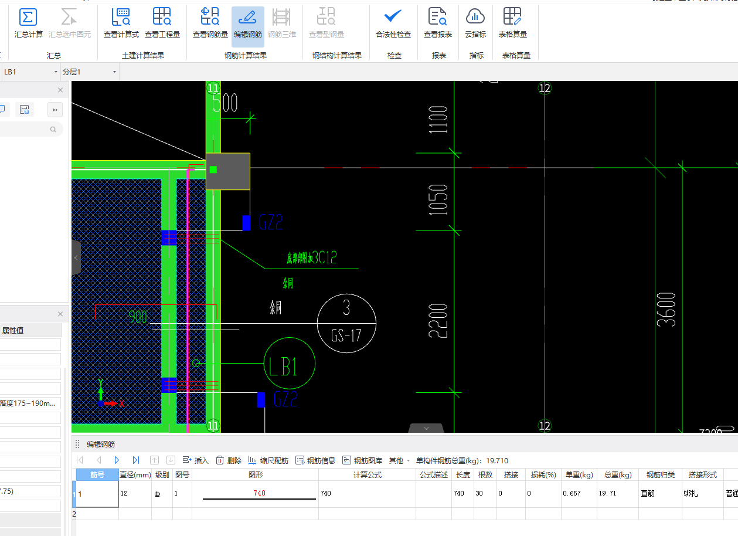Image resolution: width=738 pixels, height=536 pixels.
Task: Click 插入 insert row button
Action: point(196,460)
